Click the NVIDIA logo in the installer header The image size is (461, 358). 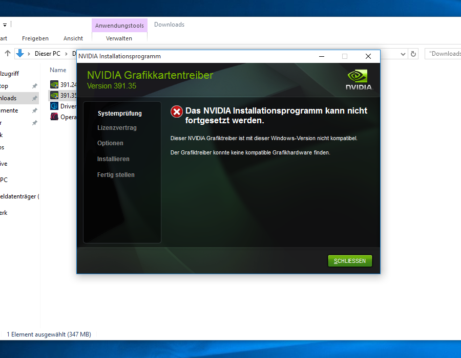359,79
